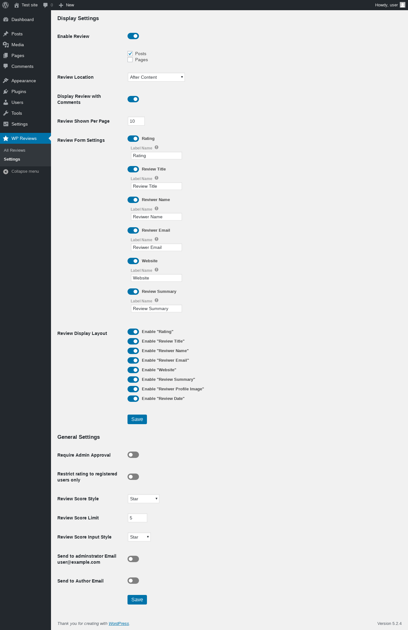Click info icon beside Rating Label Name

pyautogui.click(x=157, y=148)
